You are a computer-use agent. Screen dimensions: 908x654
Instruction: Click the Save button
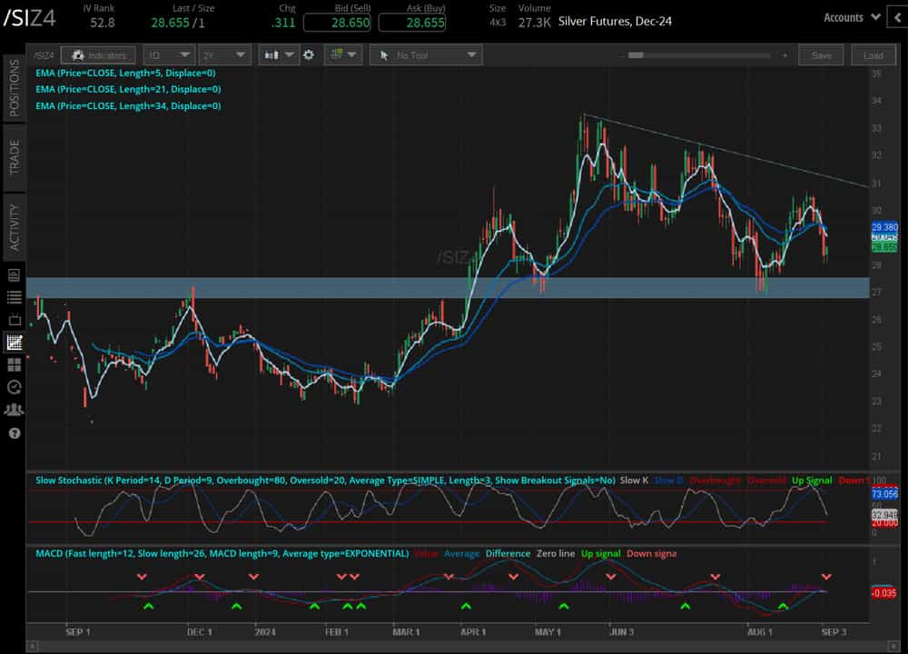pyautogui.click(x=821, y=55)
